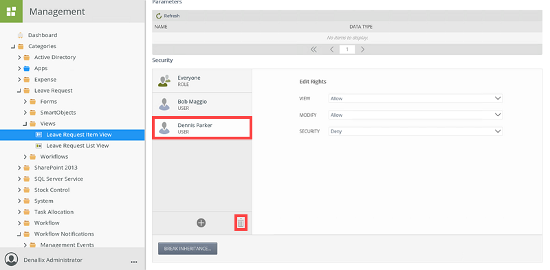Click Denallix Administrator name text
This screenshot has height=270, width=550.
point(53,260)
